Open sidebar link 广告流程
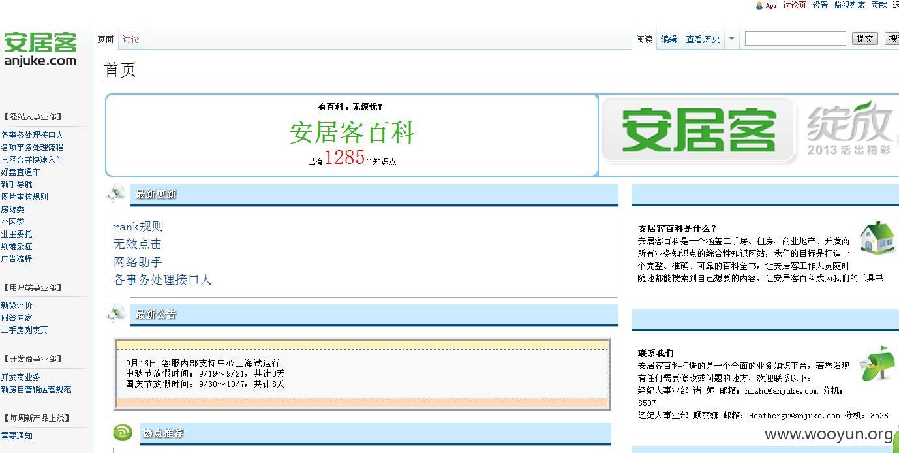 pos(16,259)
